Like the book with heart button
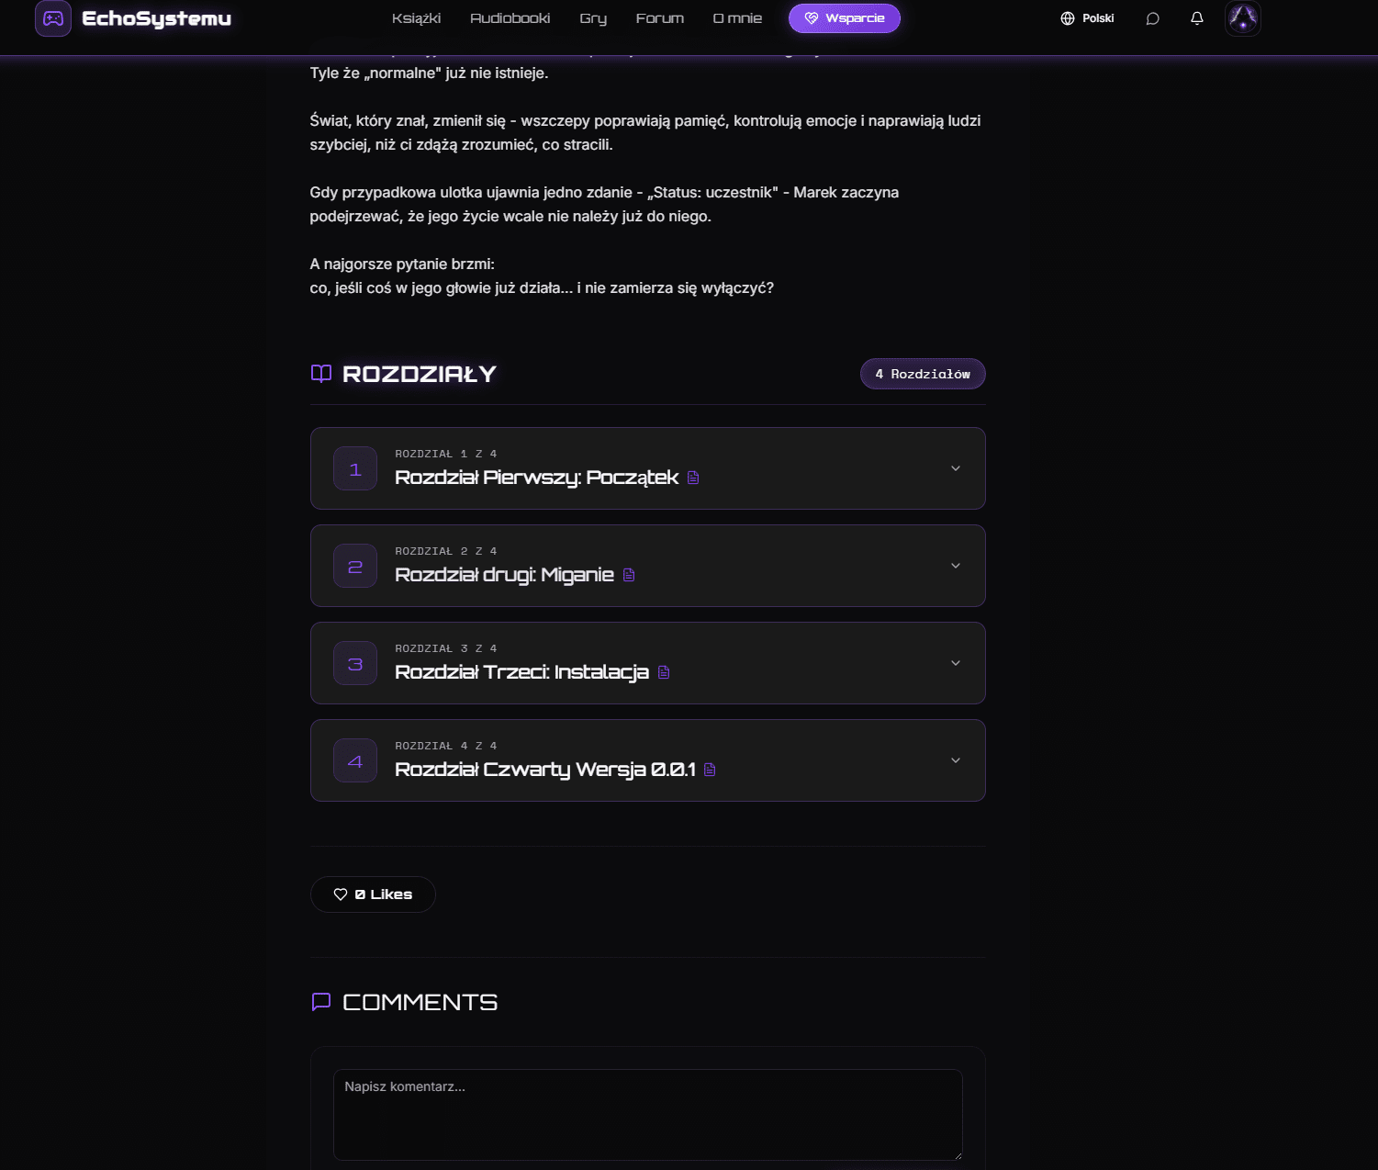Screen dimensions: 1378x1170 [373, 894]
